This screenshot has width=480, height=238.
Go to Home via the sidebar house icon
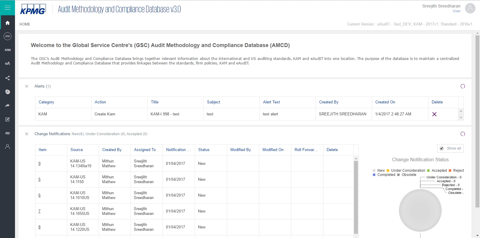click(x=7, y=23)
